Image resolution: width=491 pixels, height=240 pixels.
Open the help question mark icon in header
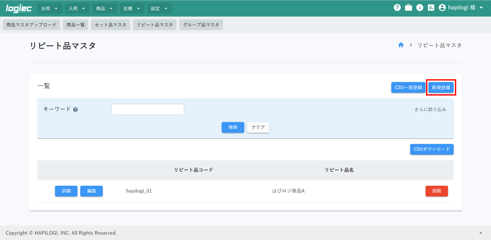397,8
